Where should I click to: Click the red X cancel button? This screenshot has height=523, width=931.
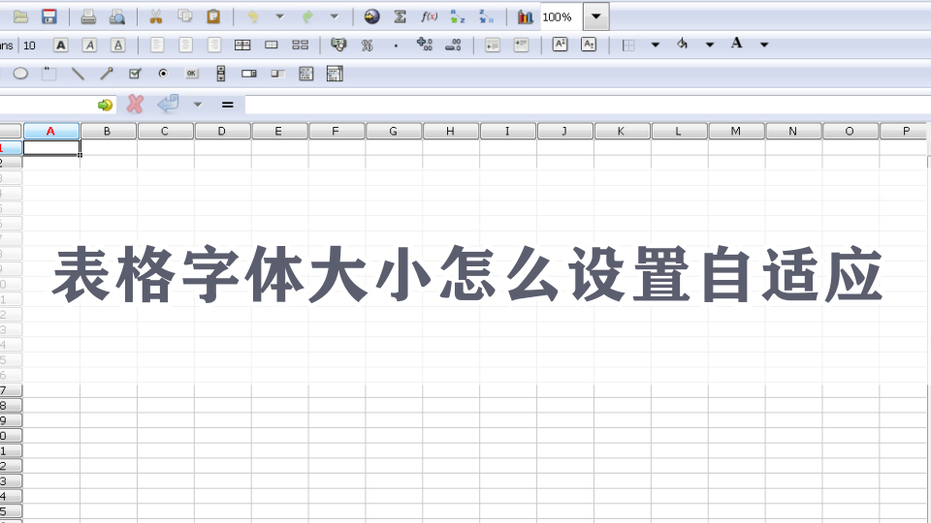(135, 104)
